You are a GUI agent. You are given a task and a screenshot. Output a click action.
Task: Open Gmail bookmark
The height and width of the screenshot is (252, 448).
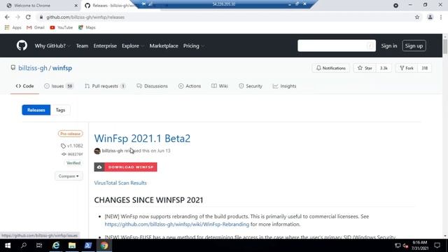(x=36, y=27)
